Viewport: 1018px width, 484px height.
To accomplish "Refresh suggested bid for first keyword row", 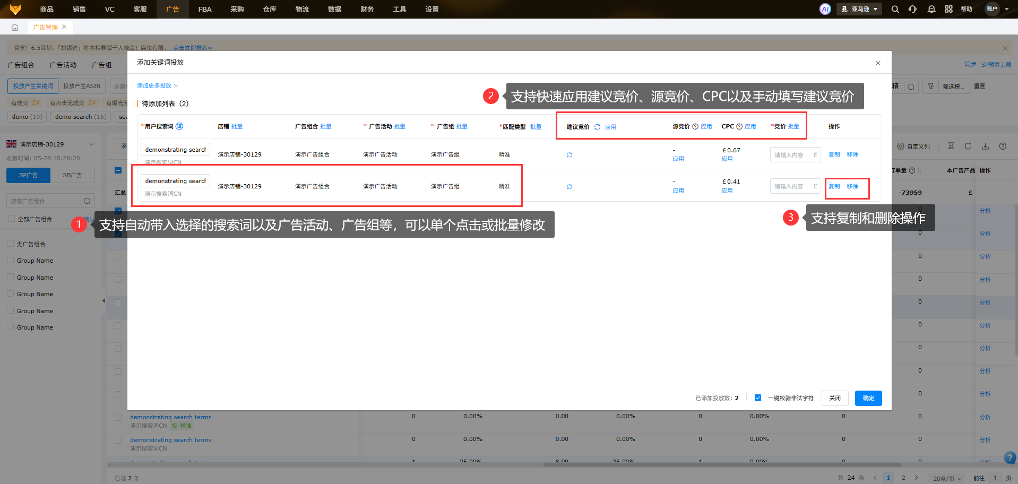I will coord(570,155).
